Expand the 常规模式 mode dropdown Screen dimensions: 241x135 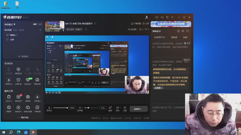point(10,24)
